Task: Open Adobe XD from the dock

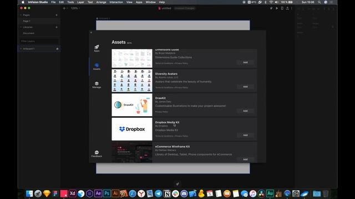Action: point(73,193)
